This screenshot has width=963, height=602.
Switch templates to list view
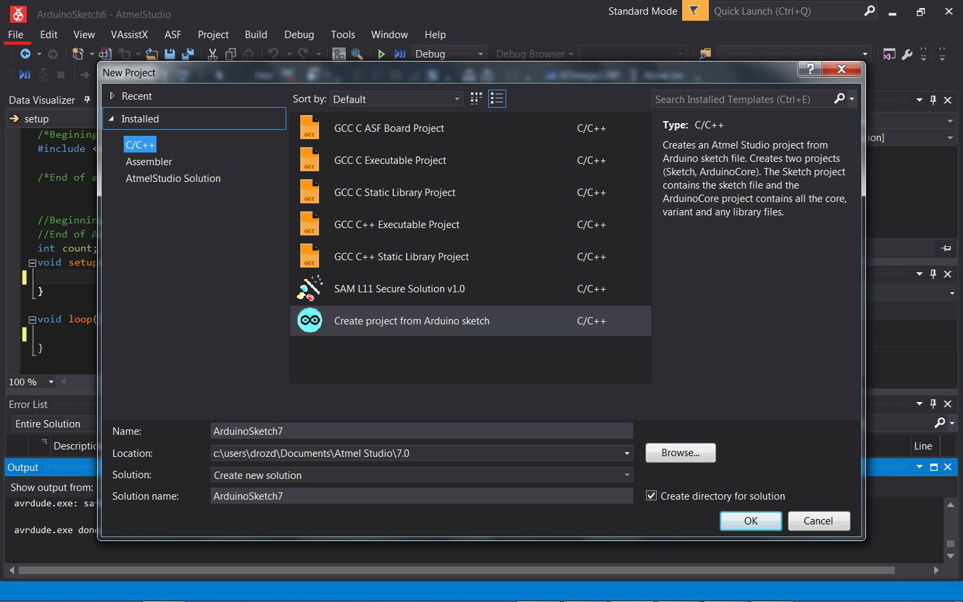point(497,99)
